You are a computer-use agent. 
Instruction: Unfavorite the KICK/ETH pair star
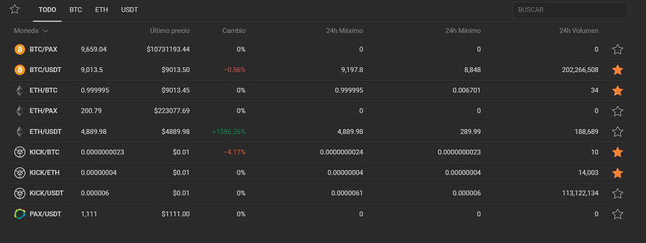pyautogui.click(x=617, y=173)
